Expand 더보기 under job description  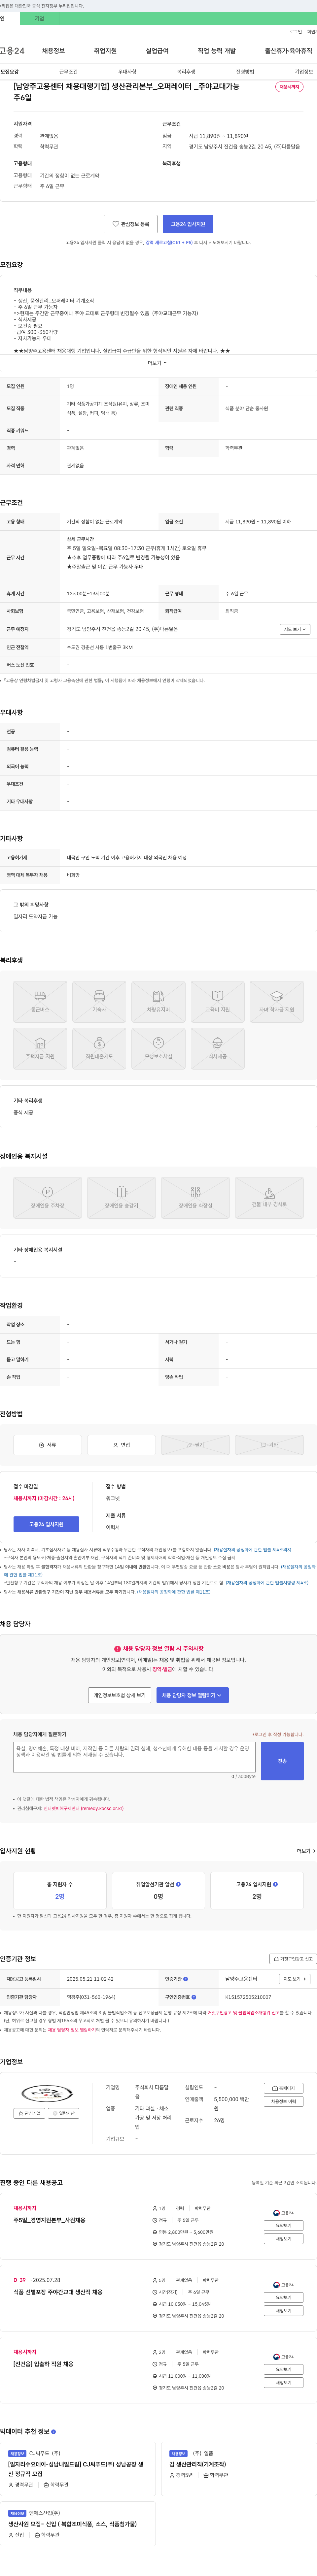(x=158, y=363)
